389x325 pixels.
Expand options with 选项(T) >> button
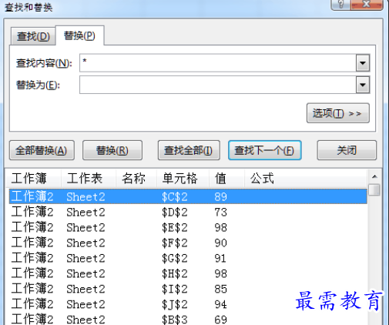tap(338, 113)
